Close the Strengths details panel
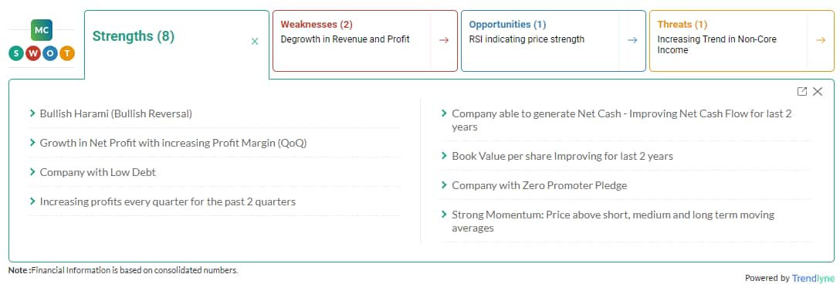 click(x=818, y=92)
